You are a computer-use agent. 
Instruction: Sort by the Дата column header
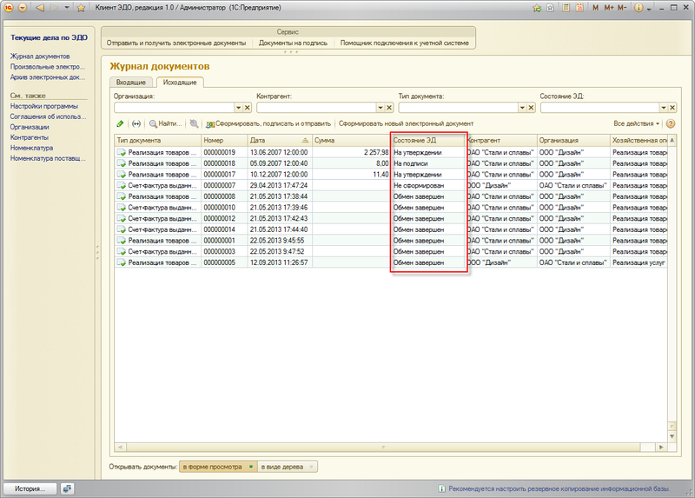click(x=279, y=140)
